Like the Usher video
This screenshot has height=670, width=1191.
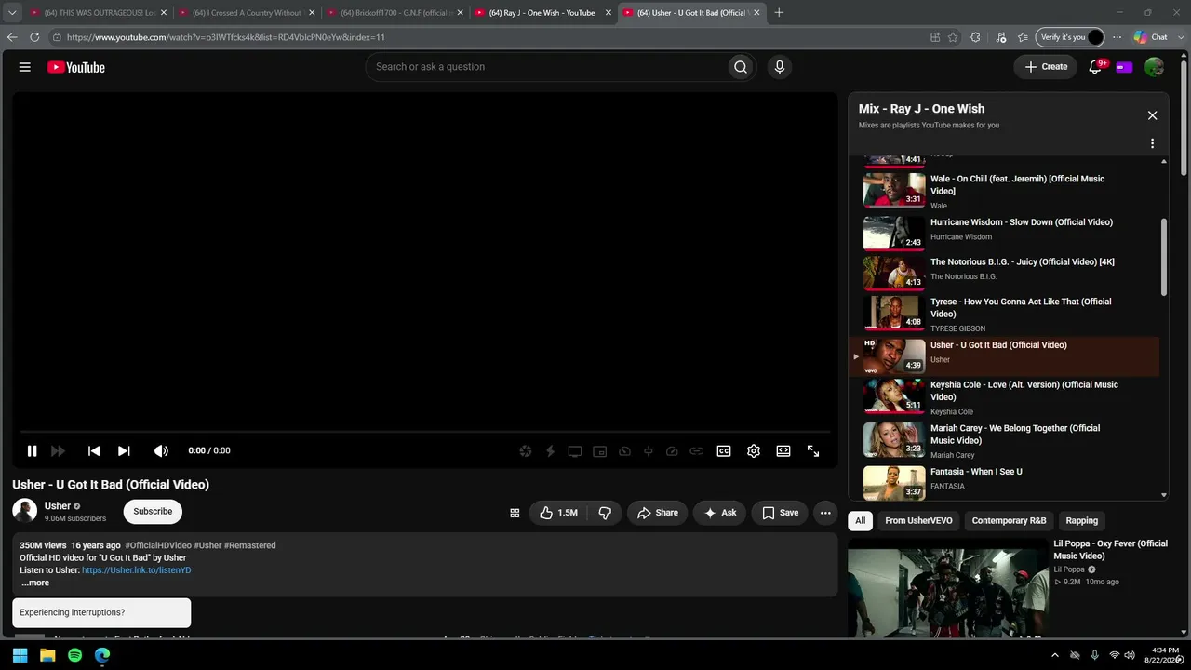(x=558, y=513)
